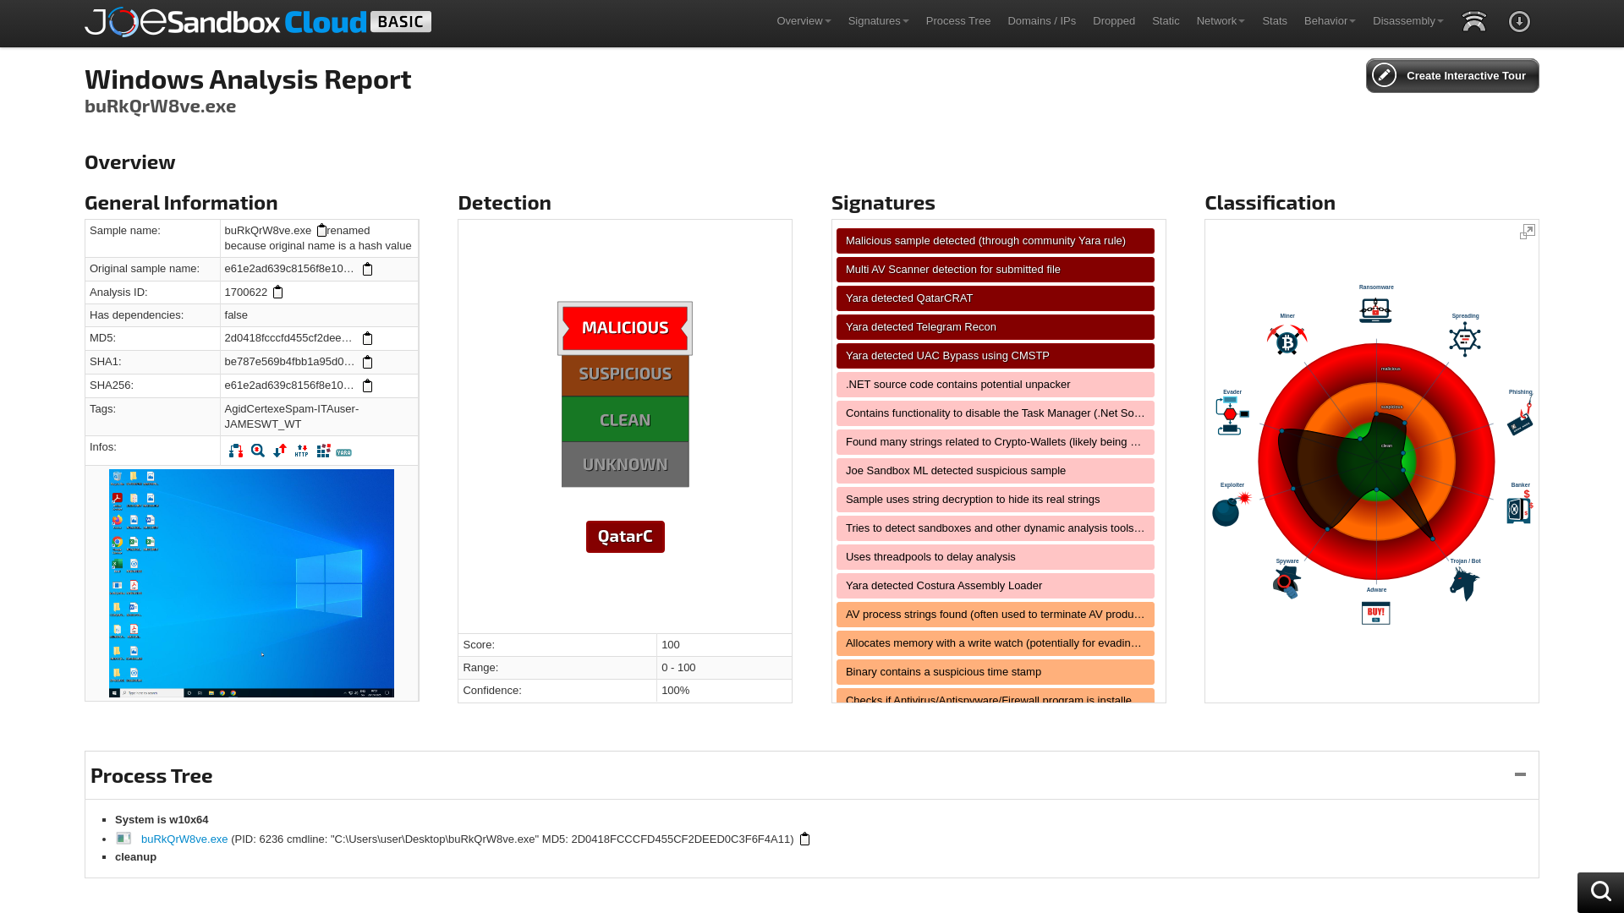
Task: Open 'Yara detected QatarCRAT' signature
Action: [995, 298]
